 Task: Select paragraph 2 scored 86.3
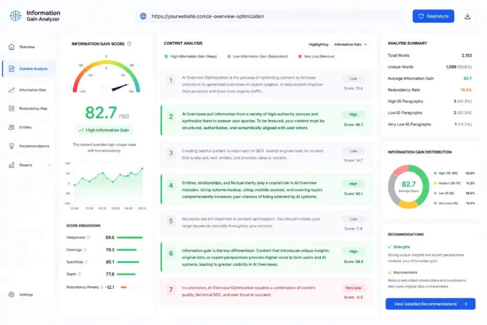click(266, 120)
